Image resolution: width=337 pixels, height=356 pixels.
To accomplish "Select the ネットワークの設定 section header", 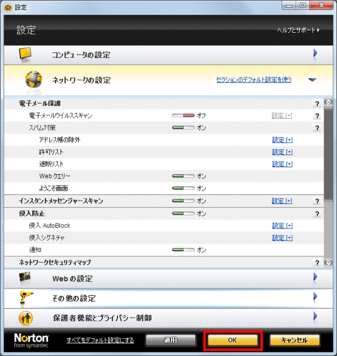I will (x=168, y=80).
